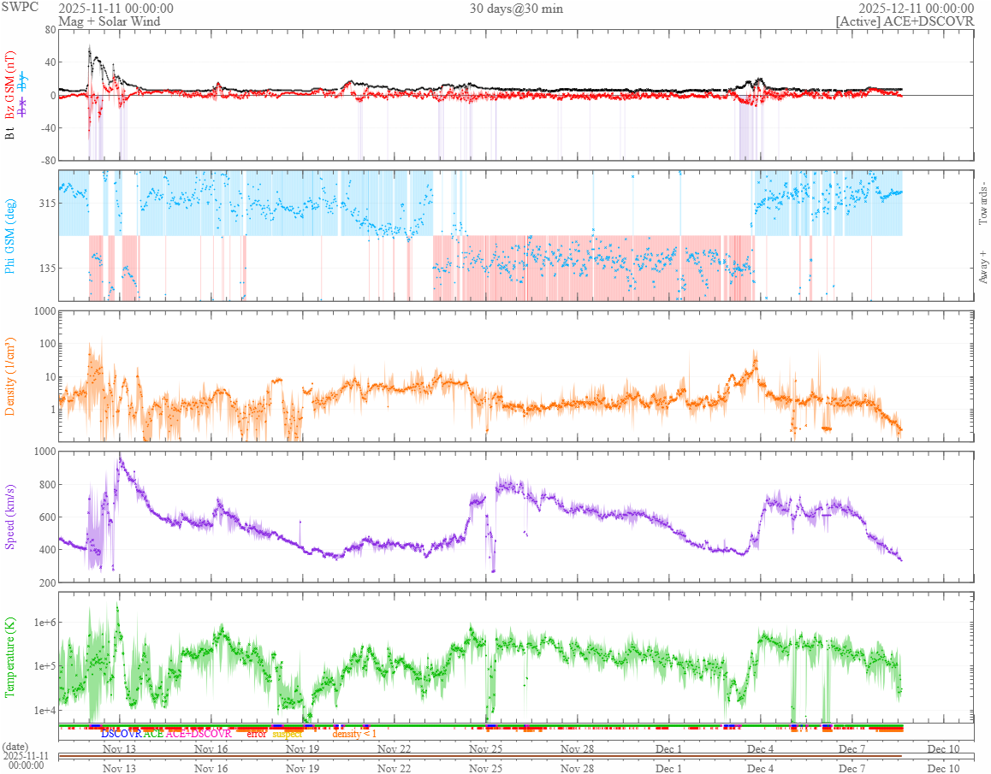The width and height of the screenshot is (991, 774).
Task: Click the '100' tick on the density axis
Action: [x=47, y=345]
